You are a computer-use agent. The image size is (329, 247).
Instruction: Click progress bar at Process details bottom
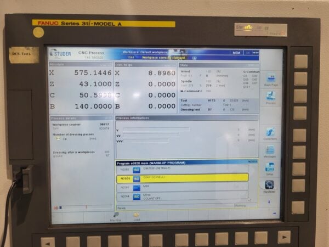pos(86,207)
